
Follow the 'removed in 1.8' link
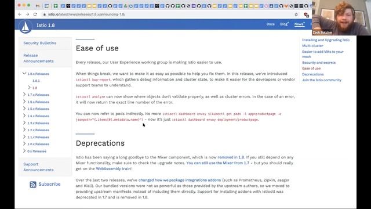click(231, 157)
